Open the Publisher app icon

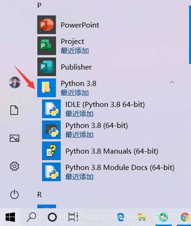click(47, 67)
